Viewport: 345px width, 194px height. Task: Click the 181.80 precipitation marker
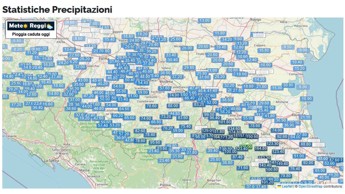click(218, 132)
